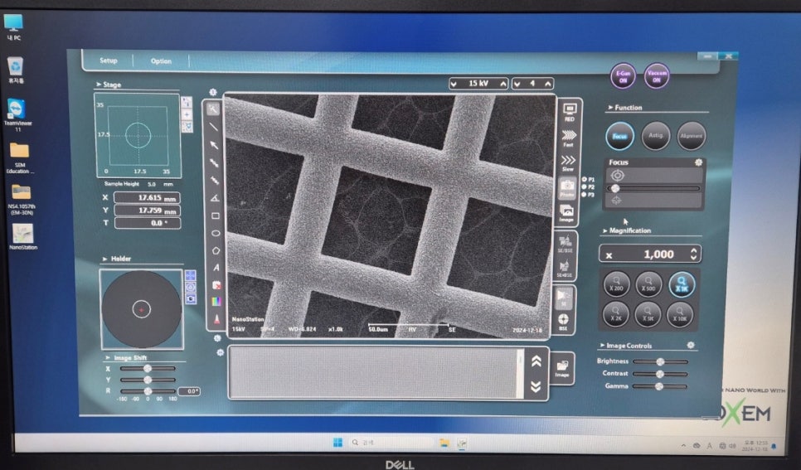Screen dimensions: 801x470
Task: Open Image icon below Photo
Action: coord(566,213)
